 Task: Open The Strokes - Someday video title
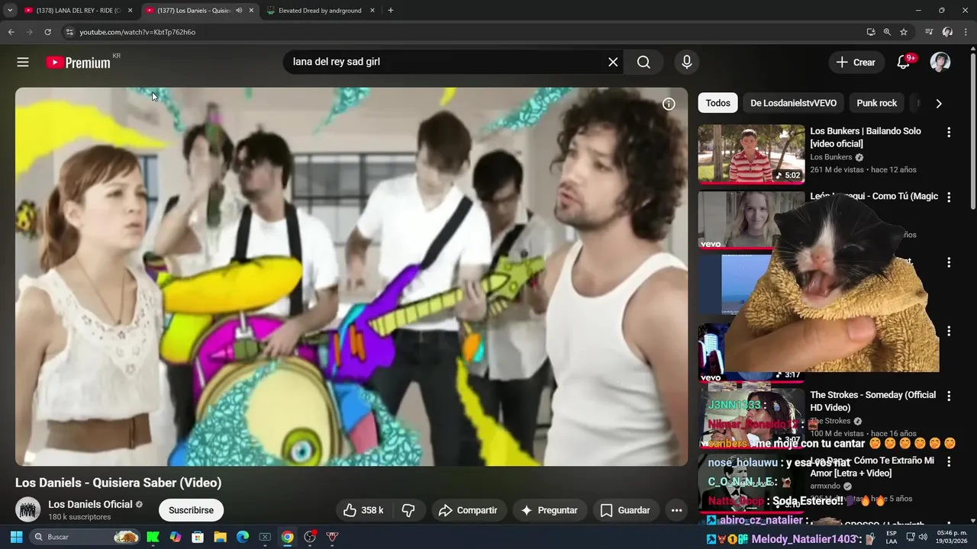coord(872,401)
